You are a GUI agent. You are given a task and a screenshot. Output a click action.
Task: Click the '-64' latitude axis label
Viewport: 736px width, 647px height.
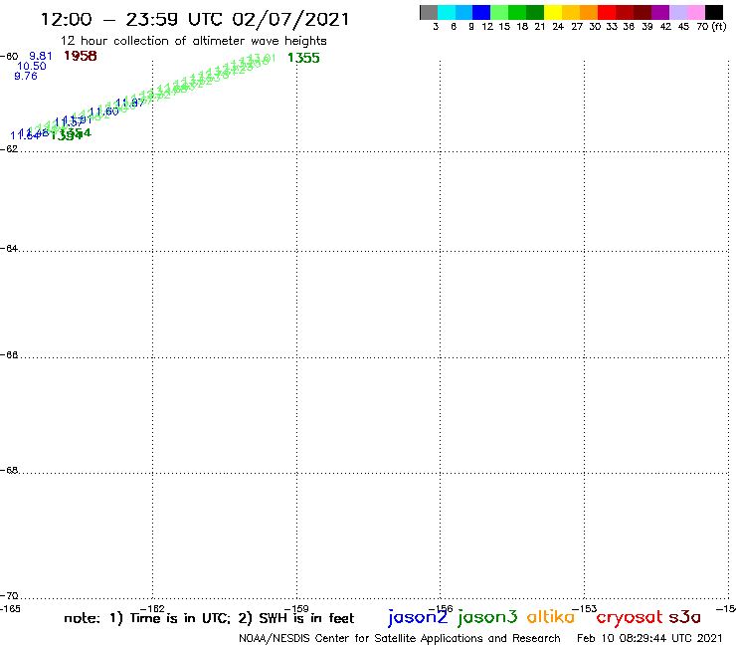coord(9,248)
